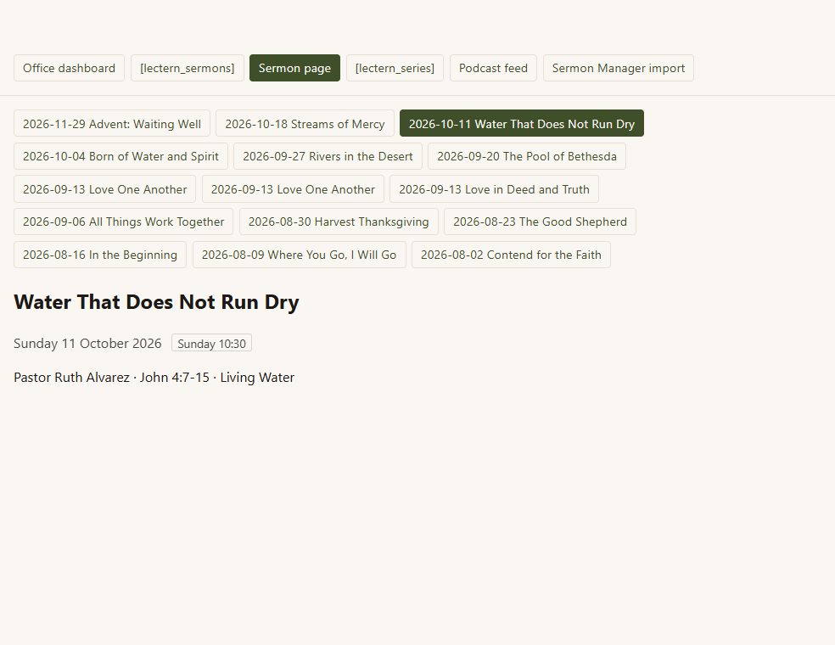The width and height of the screenshot is (835, 645).
Task: Open the Office dashboard tab
Action: (x=69, y=68)
